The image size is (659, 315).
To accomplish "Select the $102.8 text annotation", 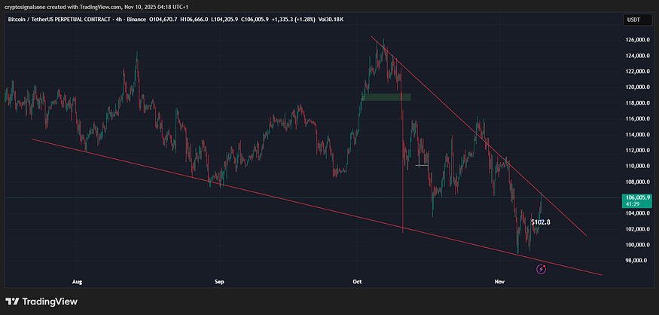I will point(540,222).
